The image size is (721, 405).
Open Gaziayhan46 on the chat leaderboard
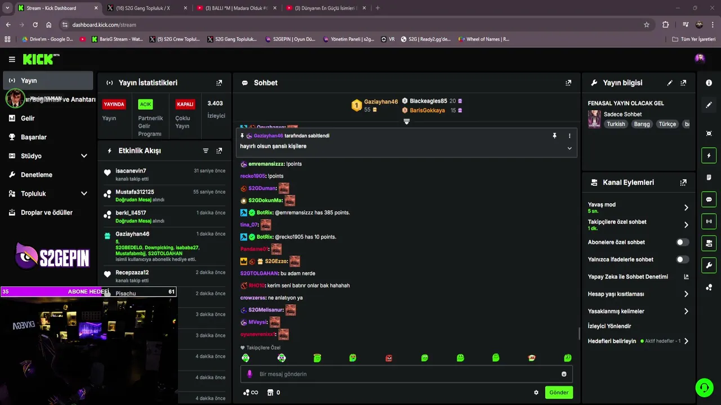pos(375,105)
